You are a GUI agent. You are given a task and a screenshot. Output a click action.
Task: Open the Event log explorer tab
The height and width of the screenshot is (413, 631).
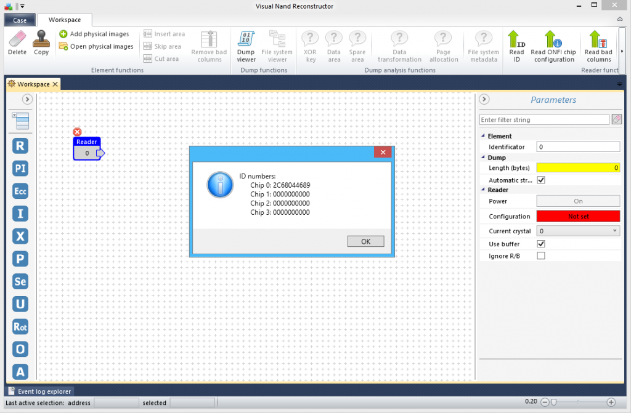point(40,391)
